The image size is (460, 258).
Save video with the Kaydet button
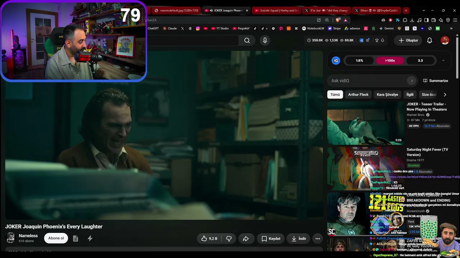coord(271,239)
